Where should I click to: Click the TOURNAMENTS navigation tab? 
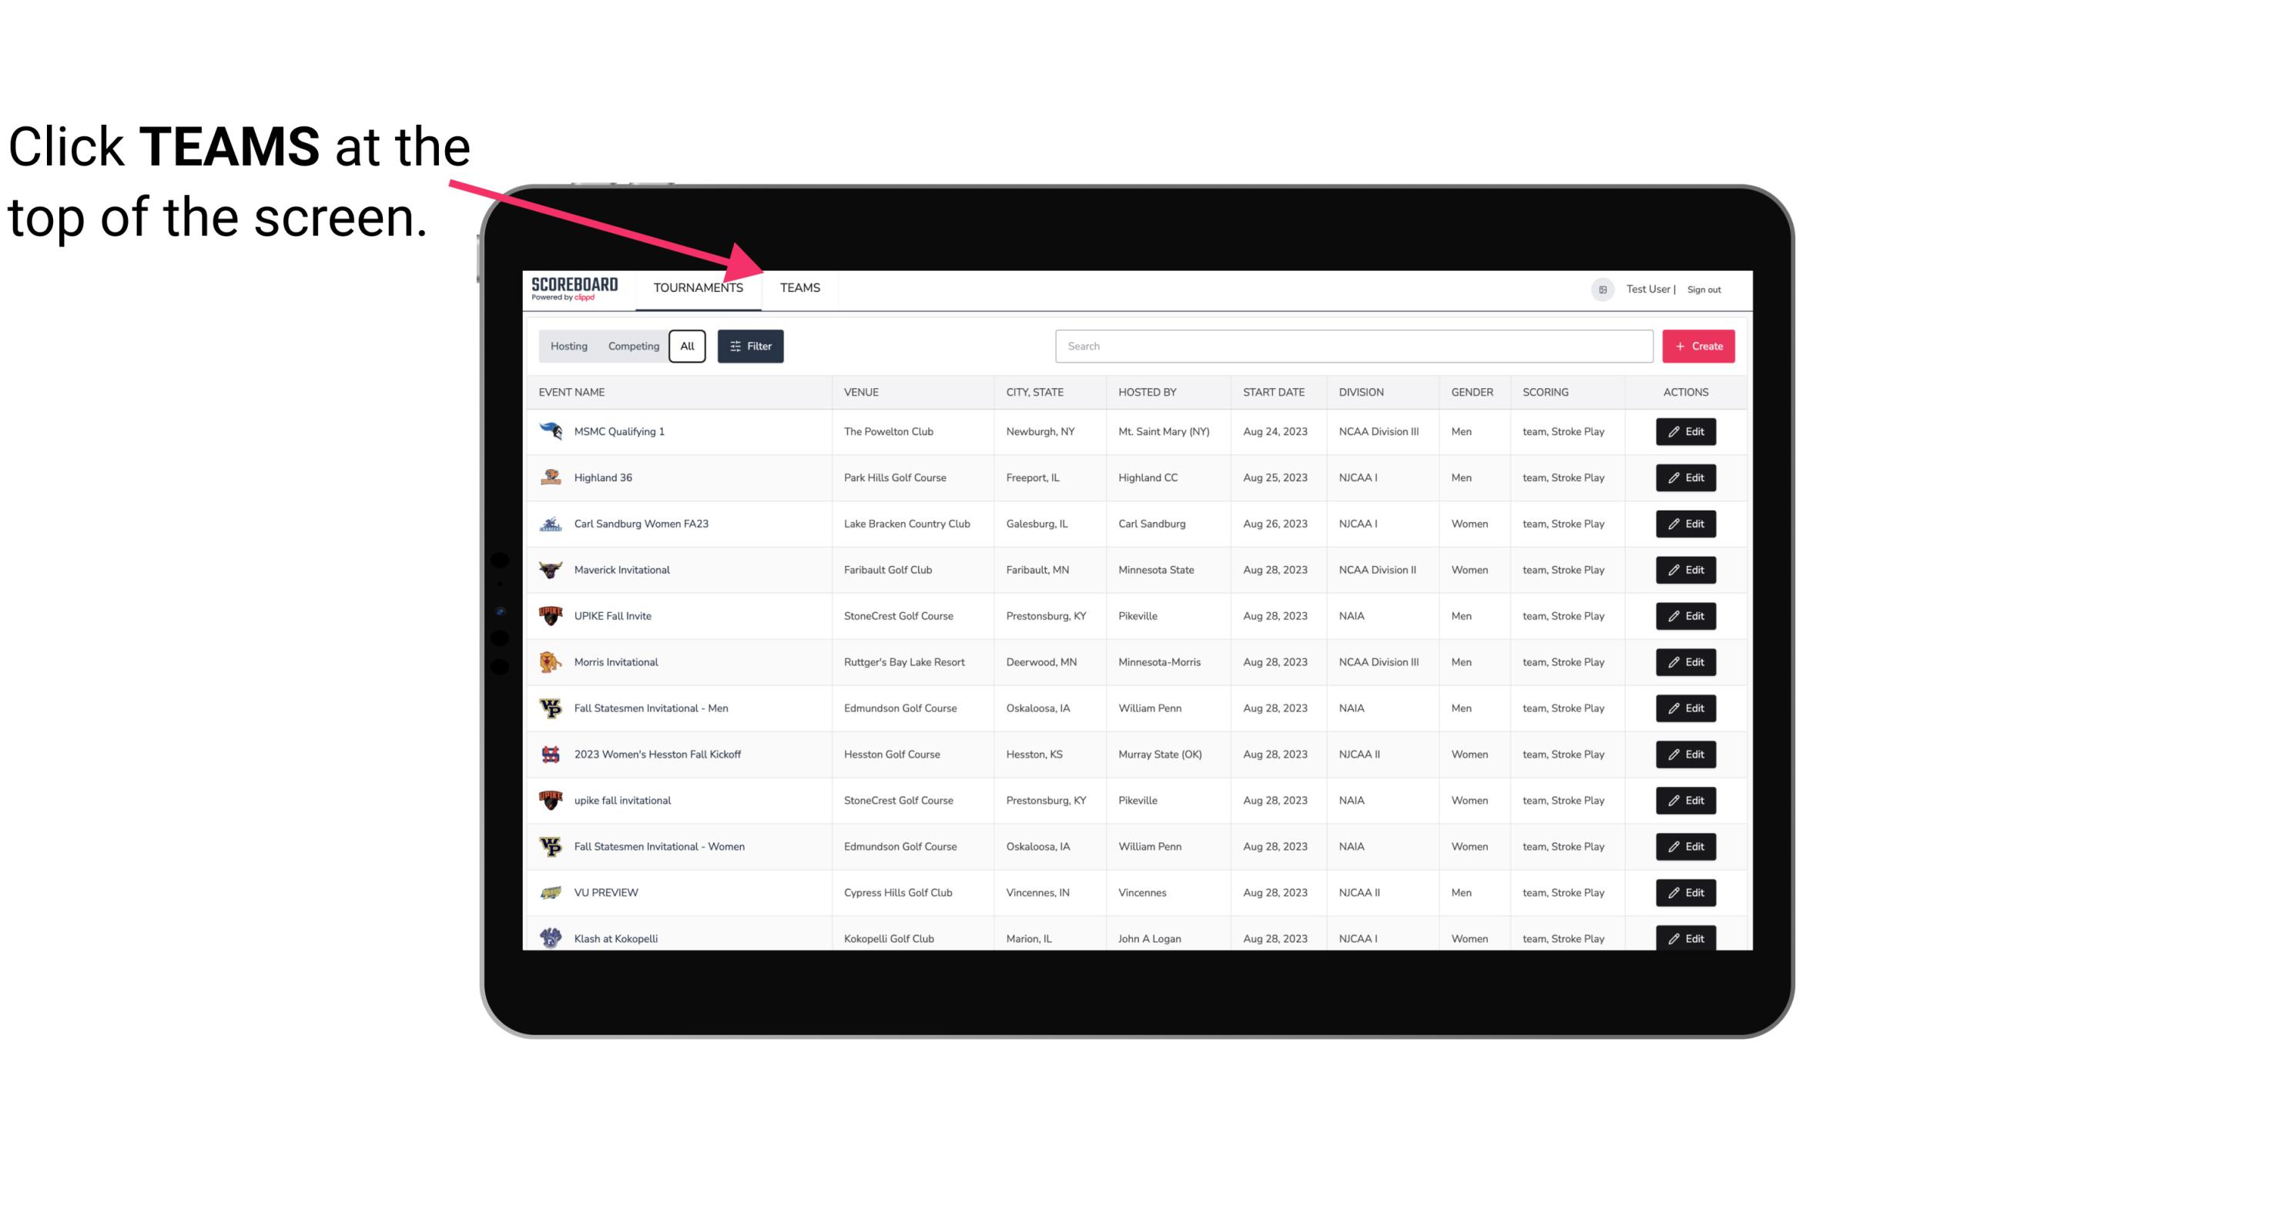coord(697,287)
